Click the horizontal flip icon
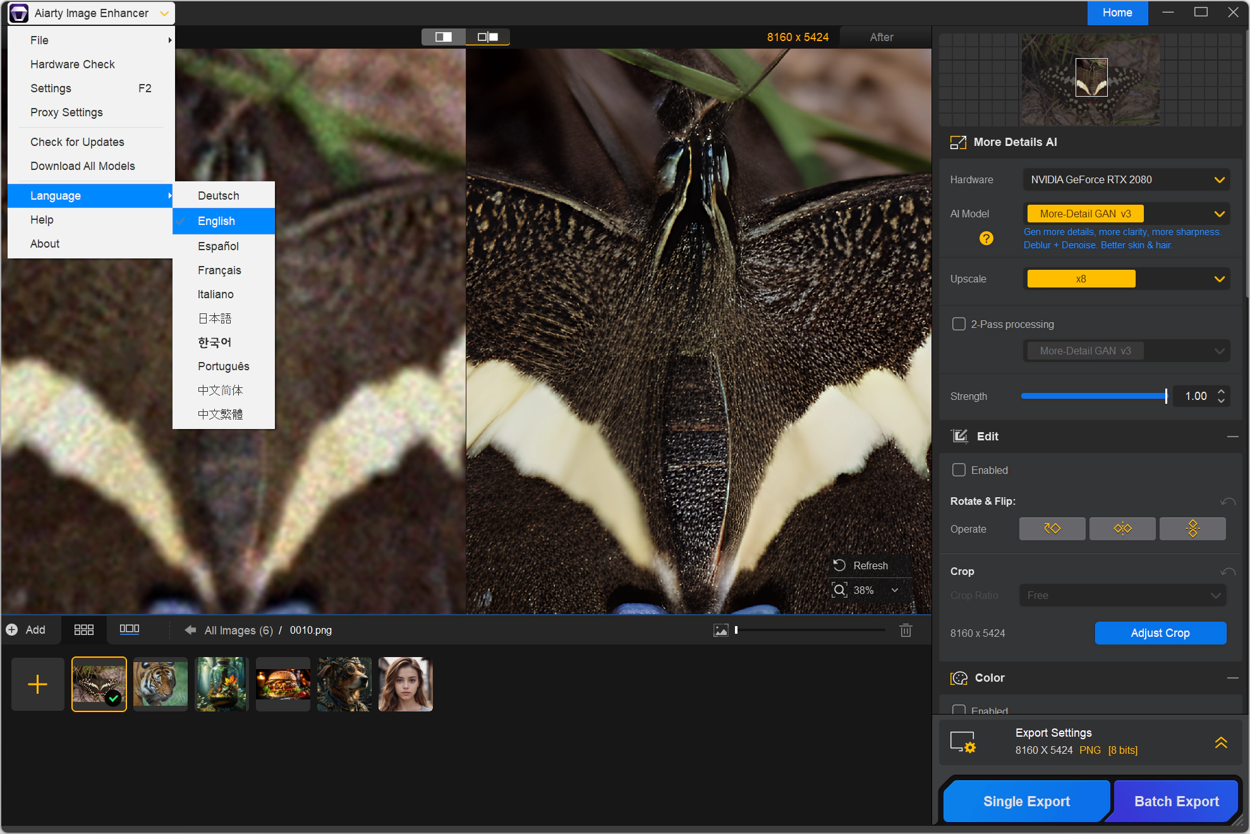Image resolution: width=1250 pixels, height=834 pixels. point(1122,529)
